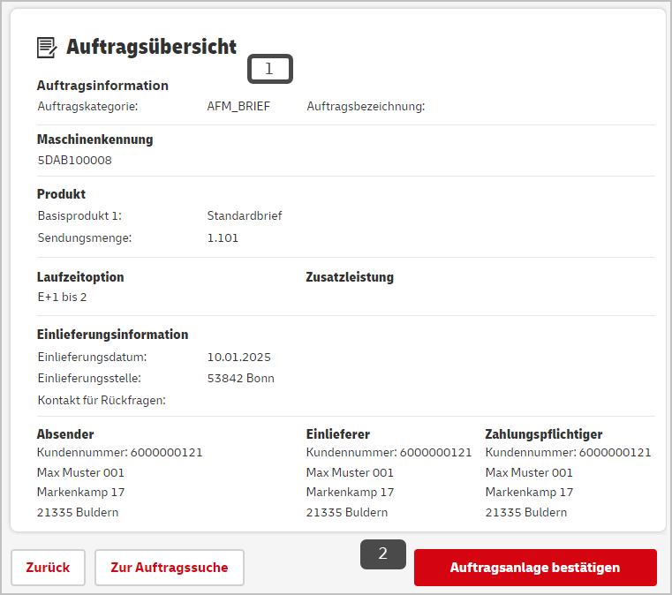Open Zur Auftragssuche
The image size is (672, 595).
point(170,568)
